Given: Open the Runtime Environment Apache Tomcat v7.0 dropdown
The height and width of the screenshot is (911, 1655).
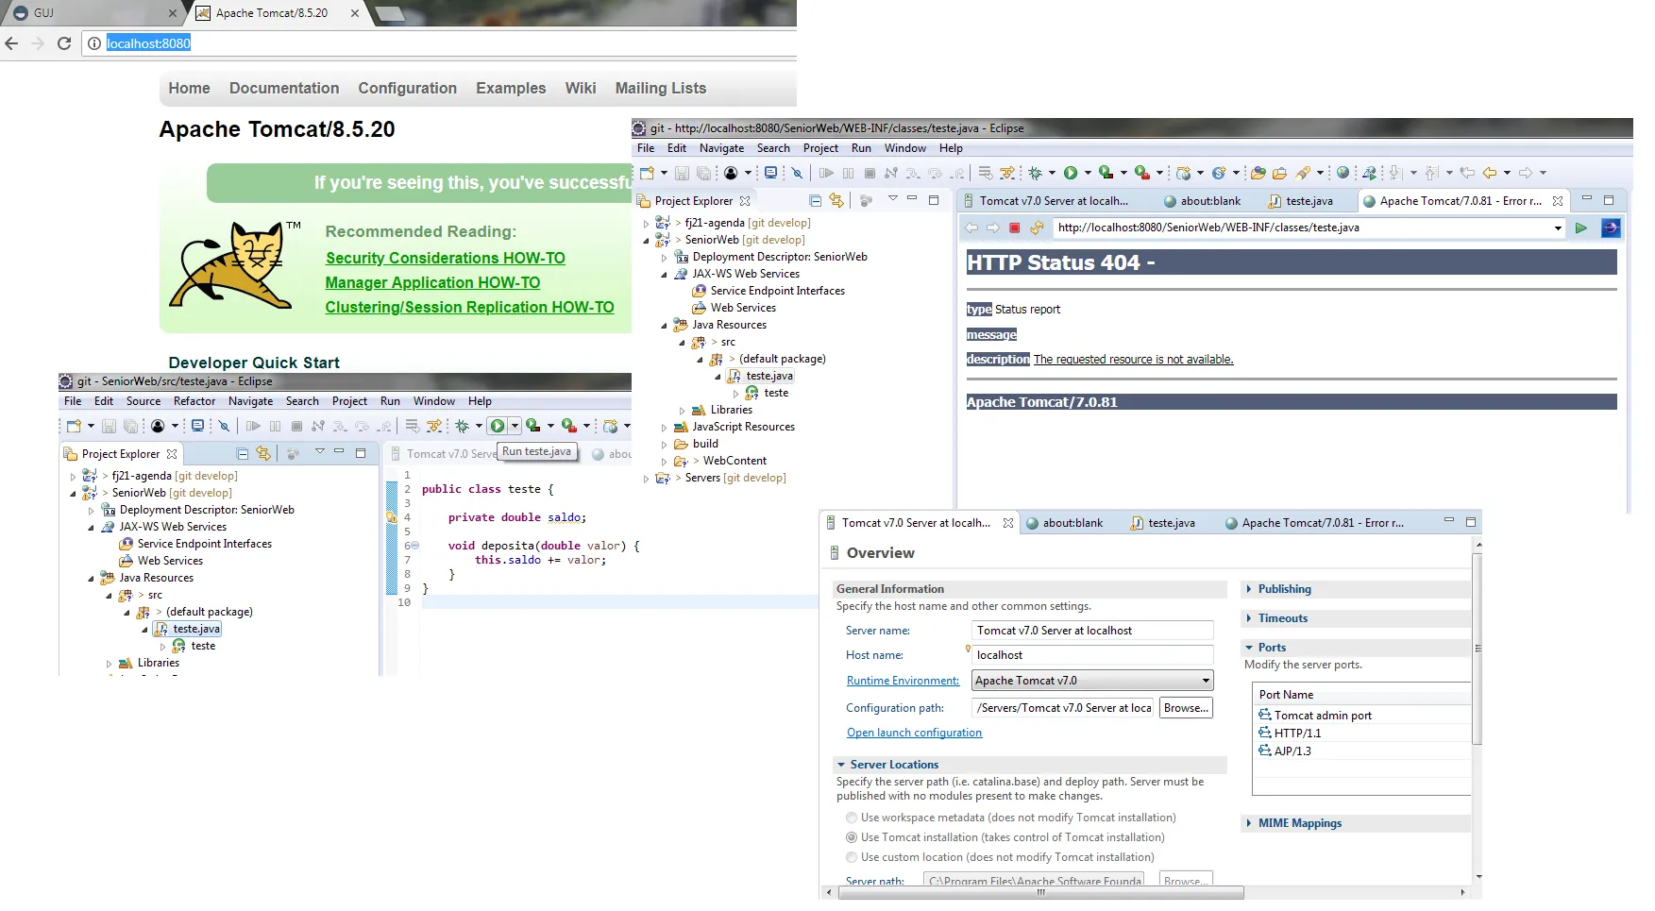Looking at the screenshot, I should click(x=1092, y=681).
